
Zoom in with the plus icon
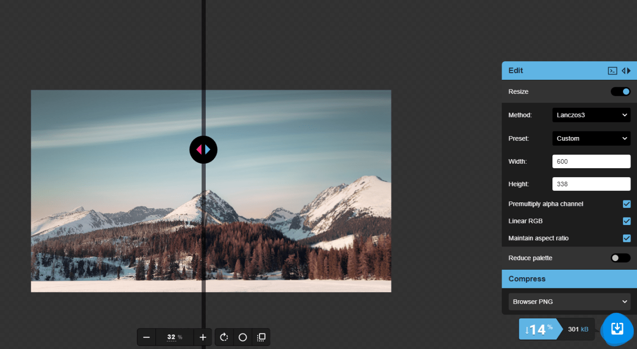pyautogui.click(x=203, y=337)
